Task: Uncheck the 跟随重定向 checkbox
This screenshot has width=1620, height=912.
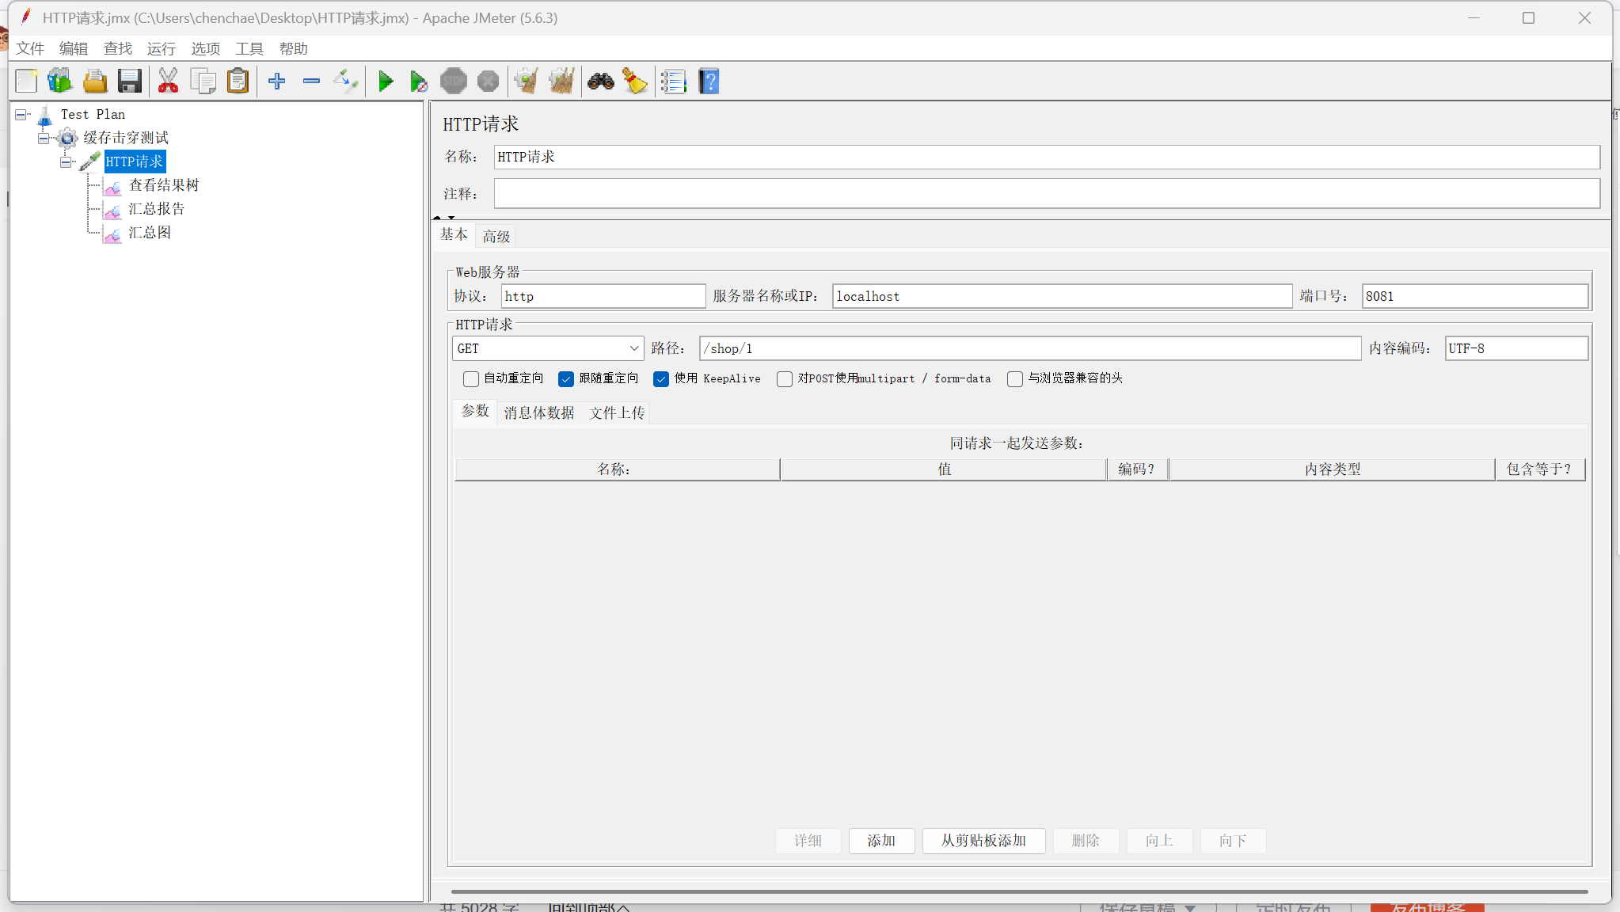Action: (x=566, y=379)
